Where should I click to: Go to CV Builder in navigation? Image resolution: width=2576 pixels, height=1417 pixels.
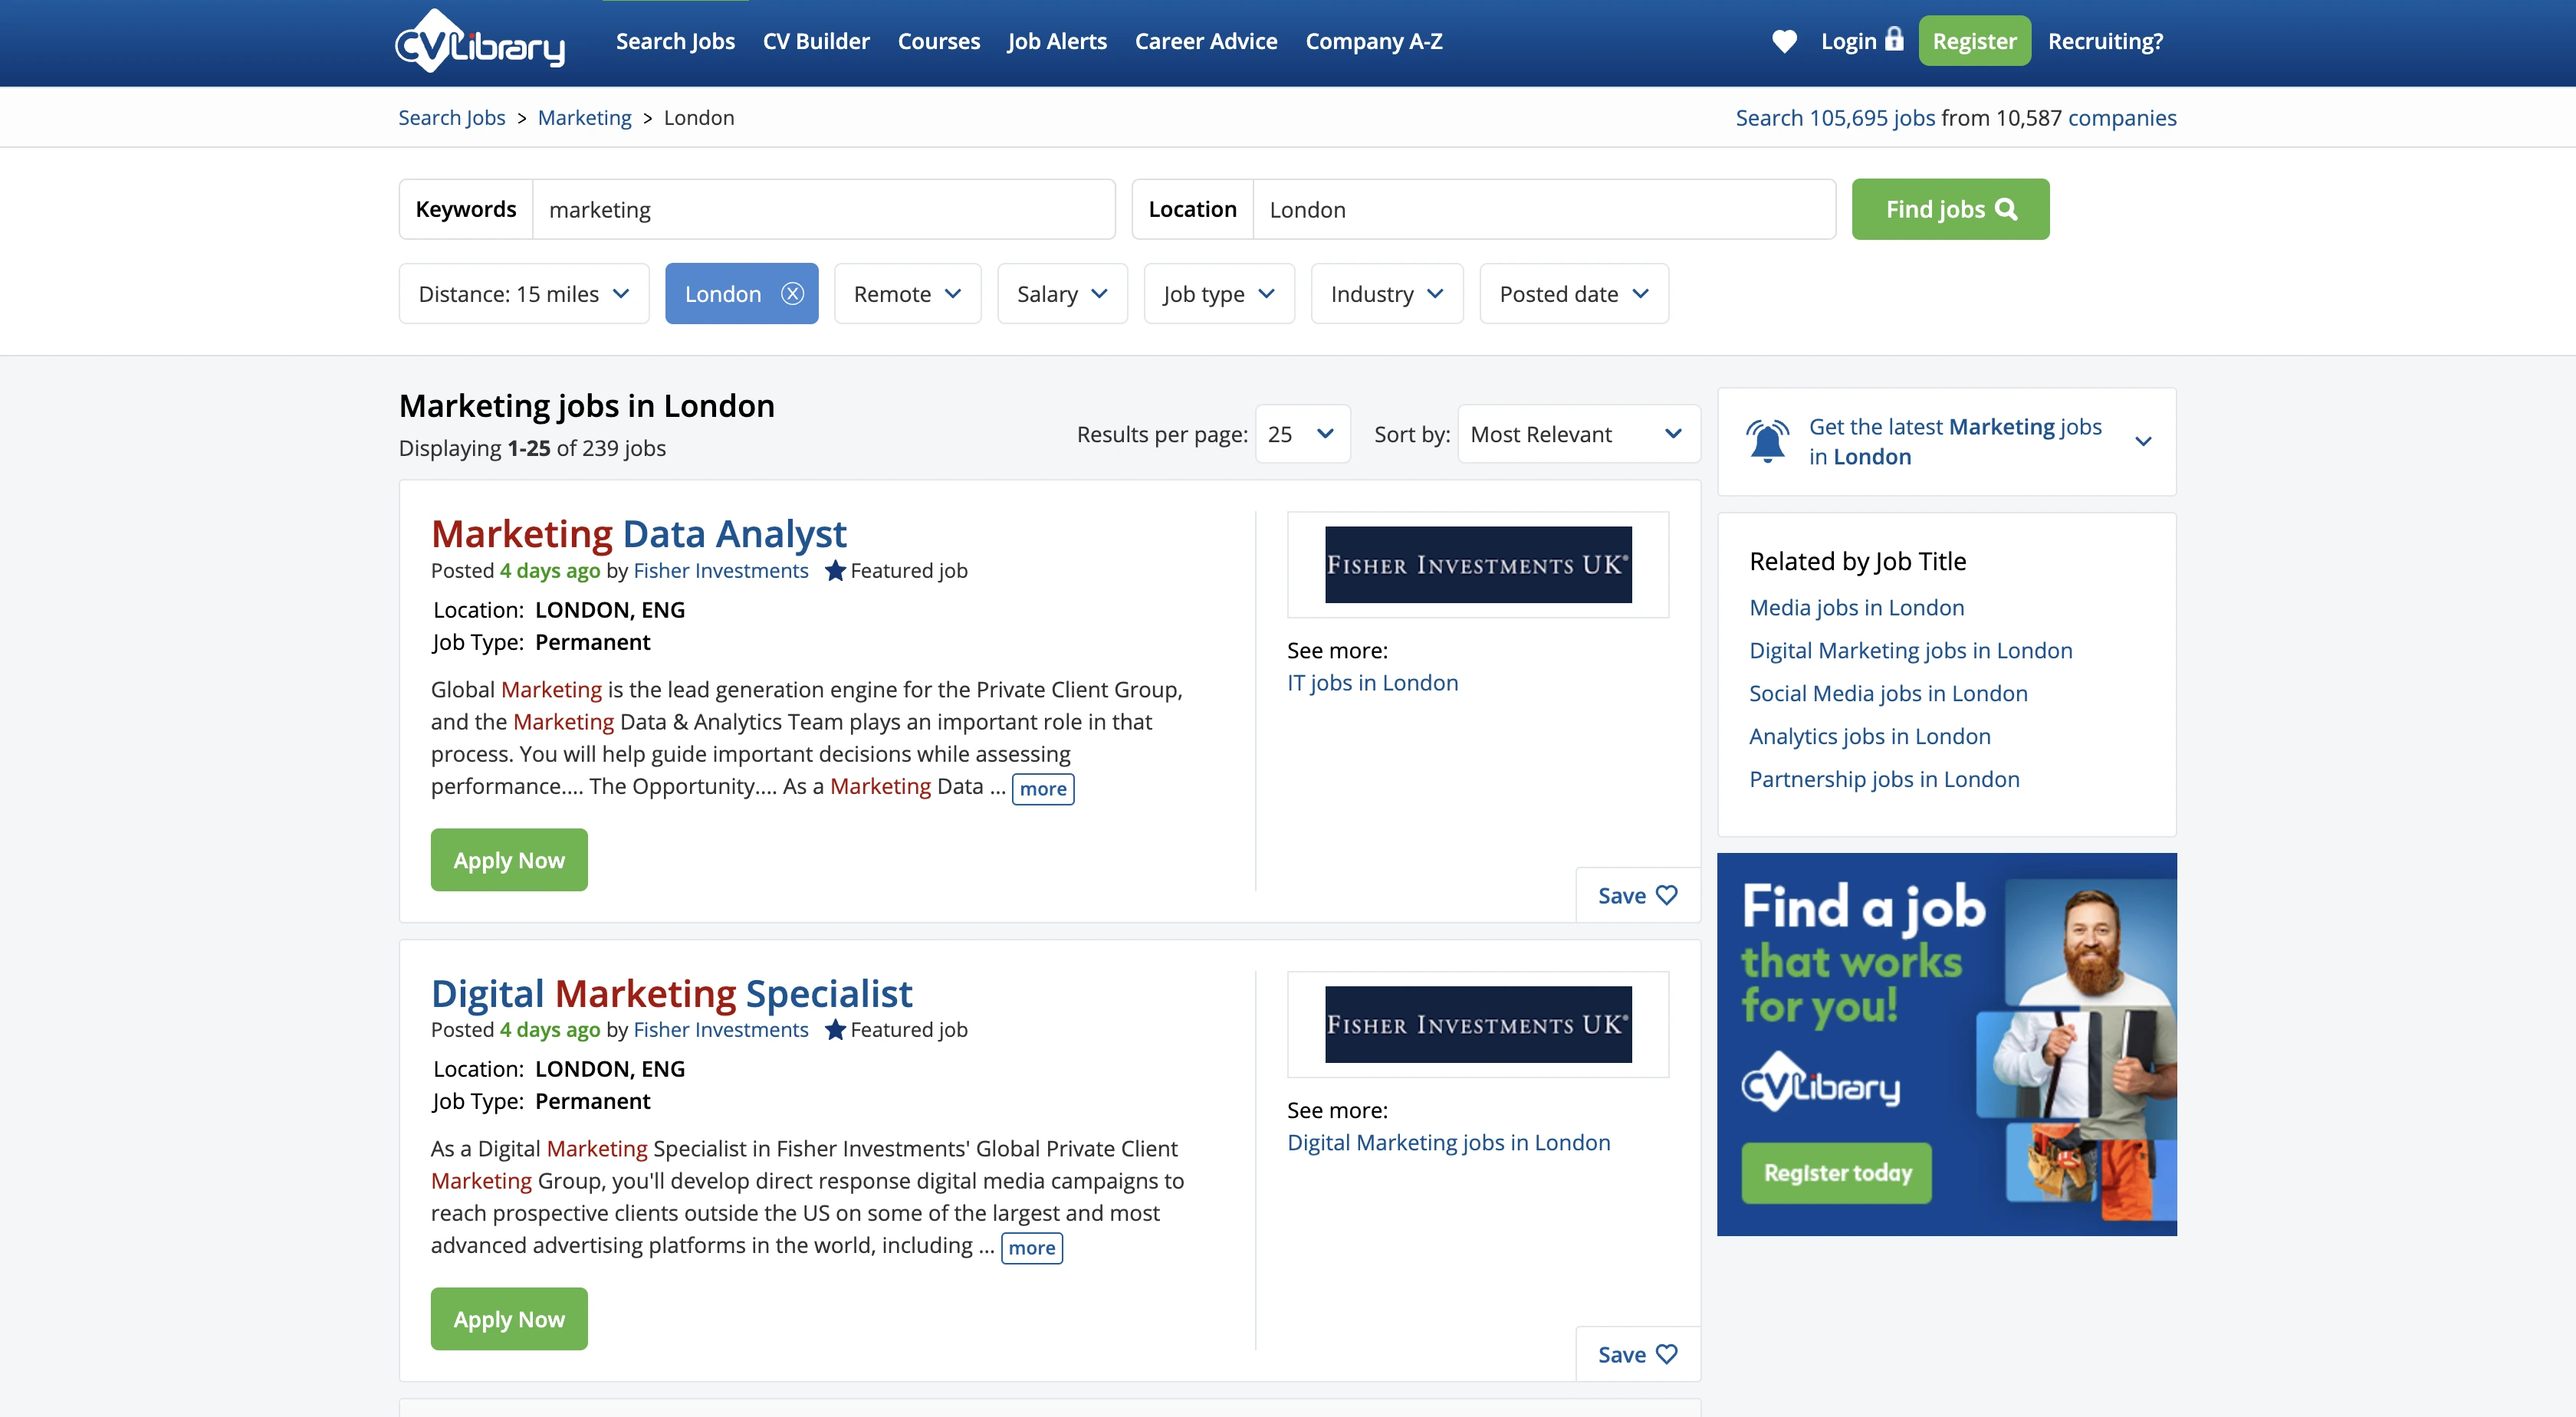click(x=815, y=42)
